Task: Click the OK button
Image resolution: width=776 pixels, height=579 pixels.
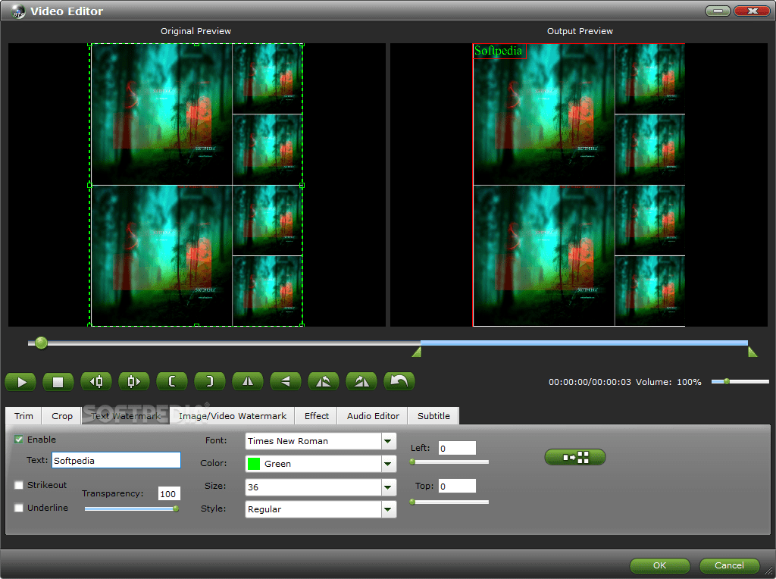Action: [660, 565]
